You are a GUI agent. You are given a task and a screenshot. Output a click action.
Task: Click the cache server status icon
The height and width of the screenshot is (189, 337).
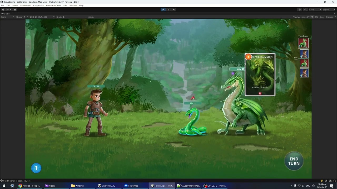point(326,181)
